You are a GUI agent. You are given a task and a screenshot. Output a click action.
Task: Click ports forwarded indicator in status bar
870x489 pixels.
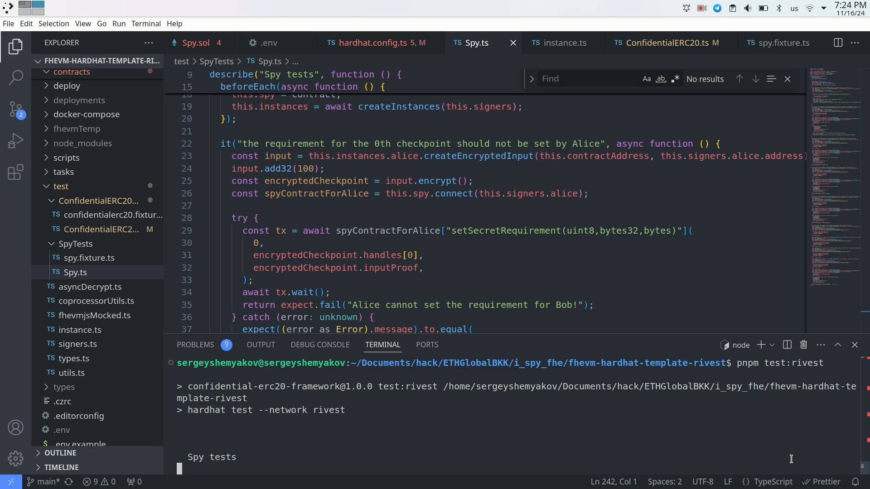(134, 482)
